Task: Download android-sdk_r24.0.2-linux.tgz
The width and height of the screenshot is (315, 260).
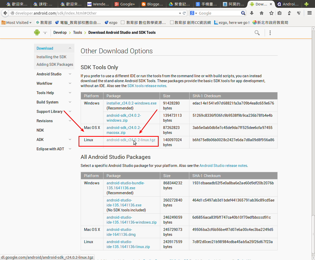Action: (131, 140)
